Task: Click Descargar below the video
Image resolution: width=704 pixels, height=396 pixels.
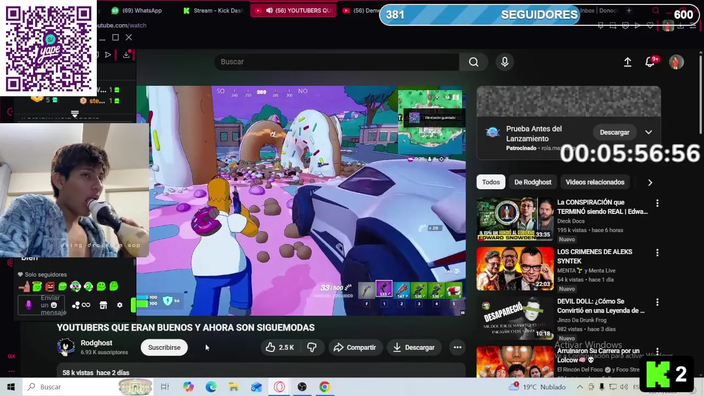Action: coord(414,348)
